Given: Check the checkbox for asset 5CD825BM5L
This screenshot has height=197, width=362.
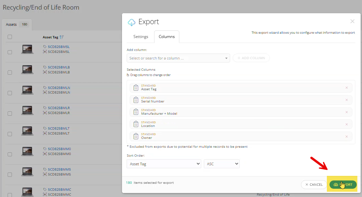Looking at the screenshot, I should (x=10, y=51).
